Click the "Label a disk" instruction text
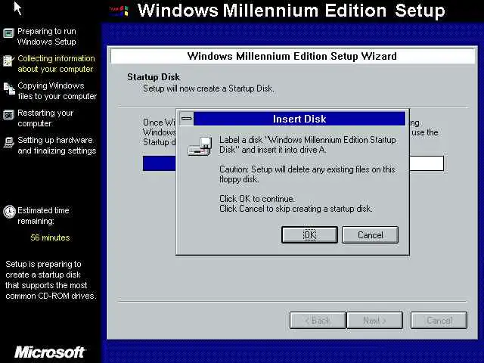Viewport: 484px width, 363px height. (x=308, y=144)
